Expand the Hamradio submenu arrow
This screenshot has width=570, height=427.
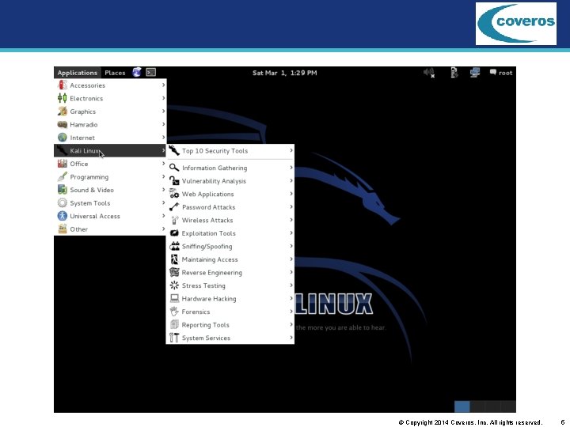click(163, 124)
